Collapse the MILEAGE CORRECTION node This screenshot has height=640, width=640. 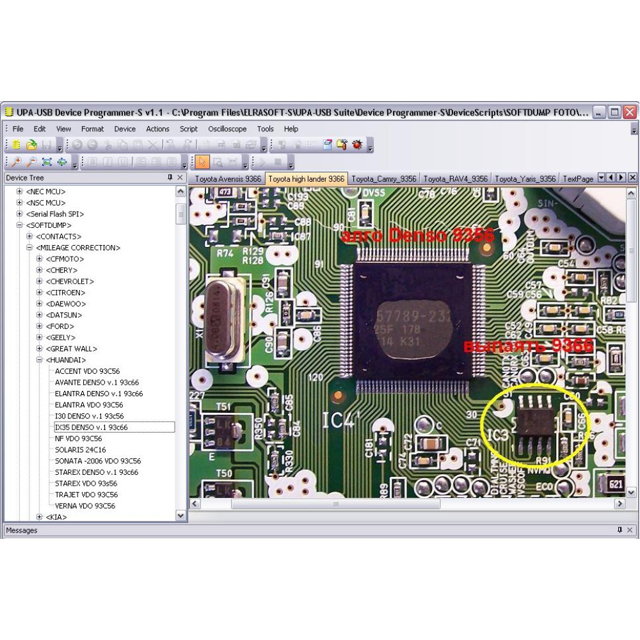click(29, 247)
